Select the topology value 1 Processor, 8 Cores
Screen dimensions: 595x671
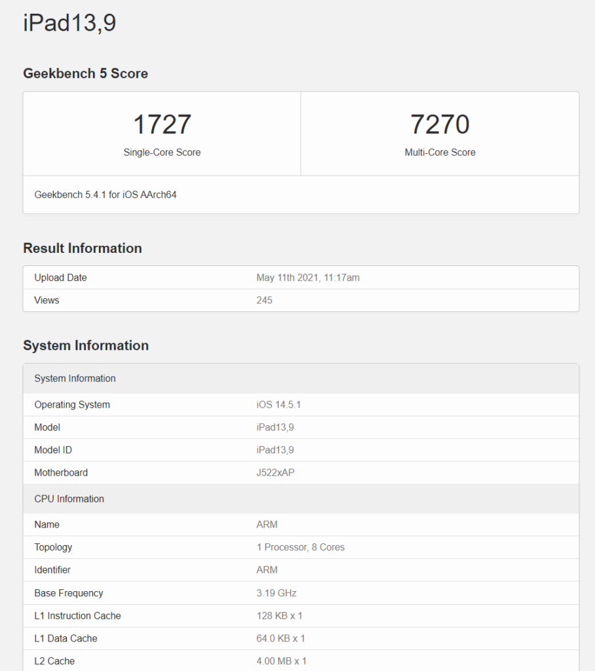point(300,547)
